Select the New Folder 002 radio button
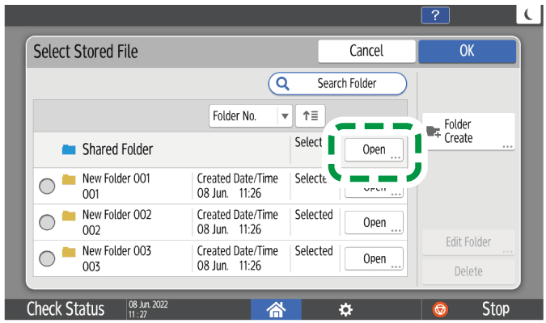The width and height of the screenshot is (546, 323). point(48,222)
